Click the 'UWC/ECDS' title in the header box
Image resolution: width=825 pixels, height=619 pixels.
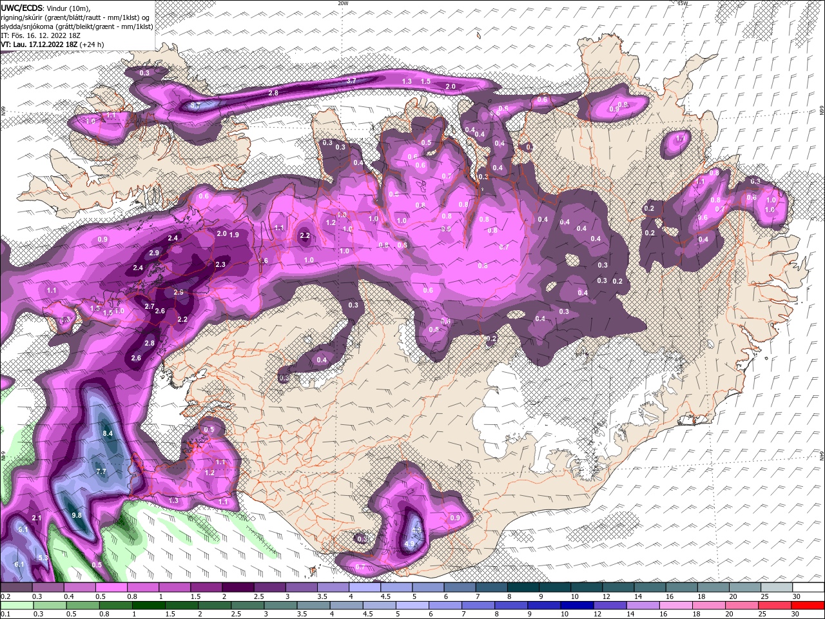click(22, 8)
